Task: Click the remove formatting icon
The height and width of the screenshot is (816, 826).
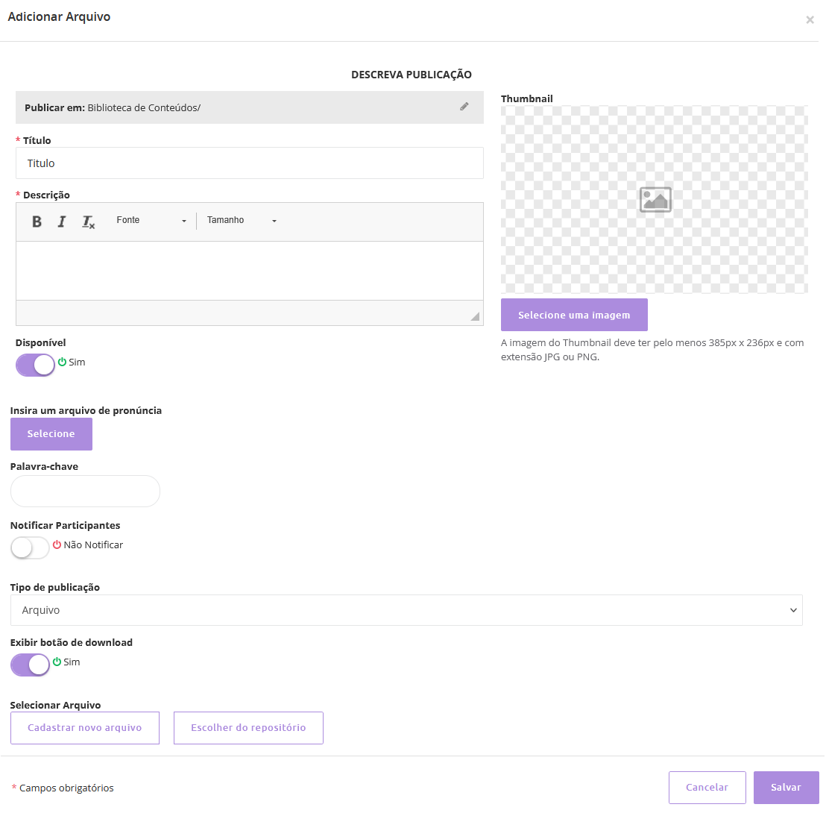Action: [x=88, y=222]
